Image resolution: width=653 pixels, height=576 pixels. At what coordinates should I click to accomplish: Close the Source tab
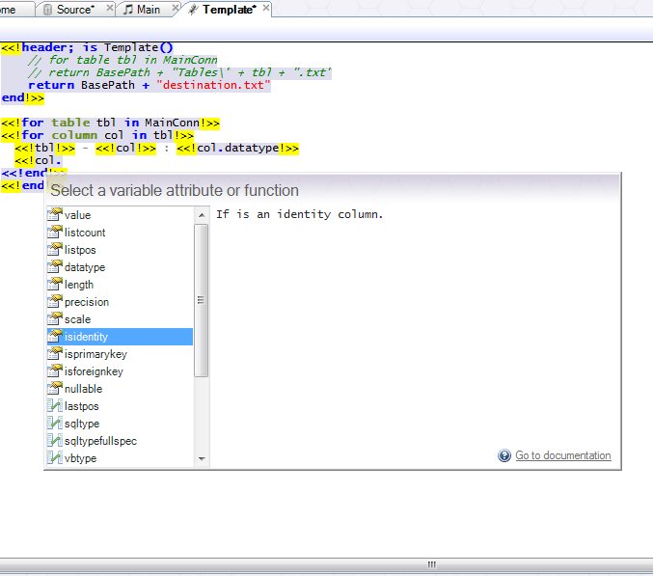(x=110, y=8)
